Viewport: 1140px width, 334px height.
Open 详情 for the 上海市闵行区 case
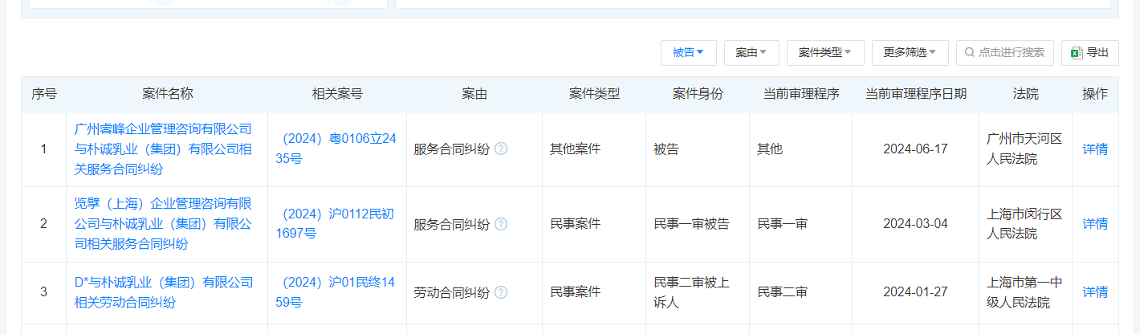pyautogui.click(x=1095, y=224)
